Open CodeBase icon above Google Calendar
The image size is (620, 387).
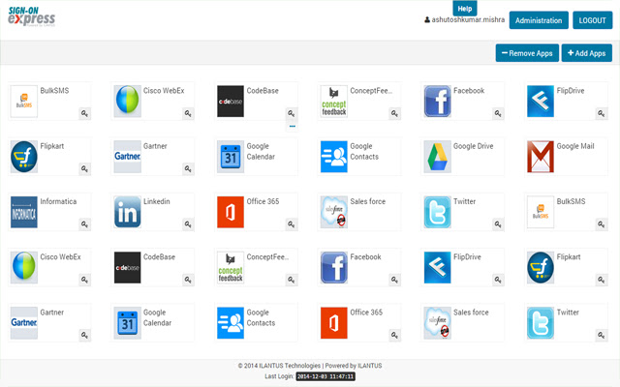[x=231, y=102]
